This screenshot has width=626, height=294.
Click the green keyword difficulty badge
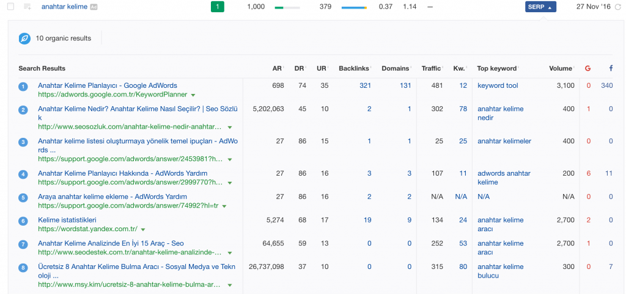(x=217, y=7)
